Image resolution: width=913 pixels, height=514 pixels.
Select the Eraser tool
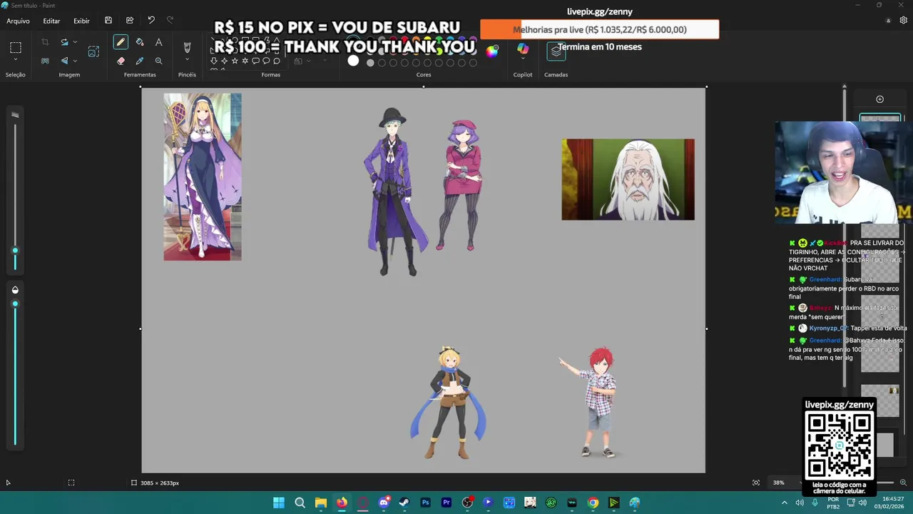[121, 61]
